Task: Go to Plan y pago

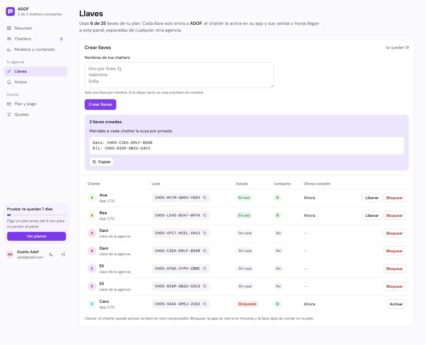Action: 36,104
